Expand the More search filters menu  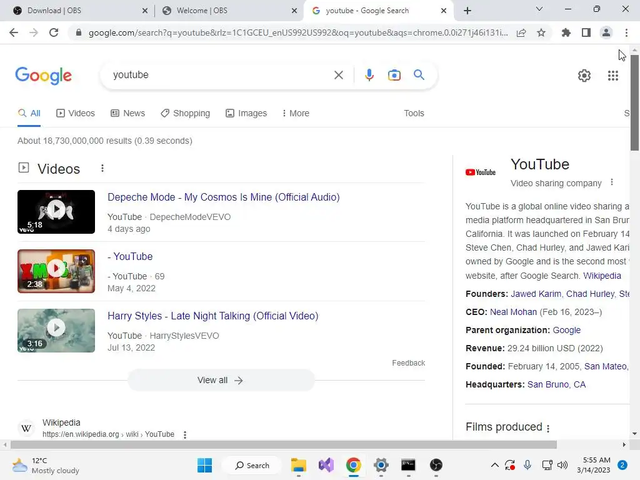(296, 113)
